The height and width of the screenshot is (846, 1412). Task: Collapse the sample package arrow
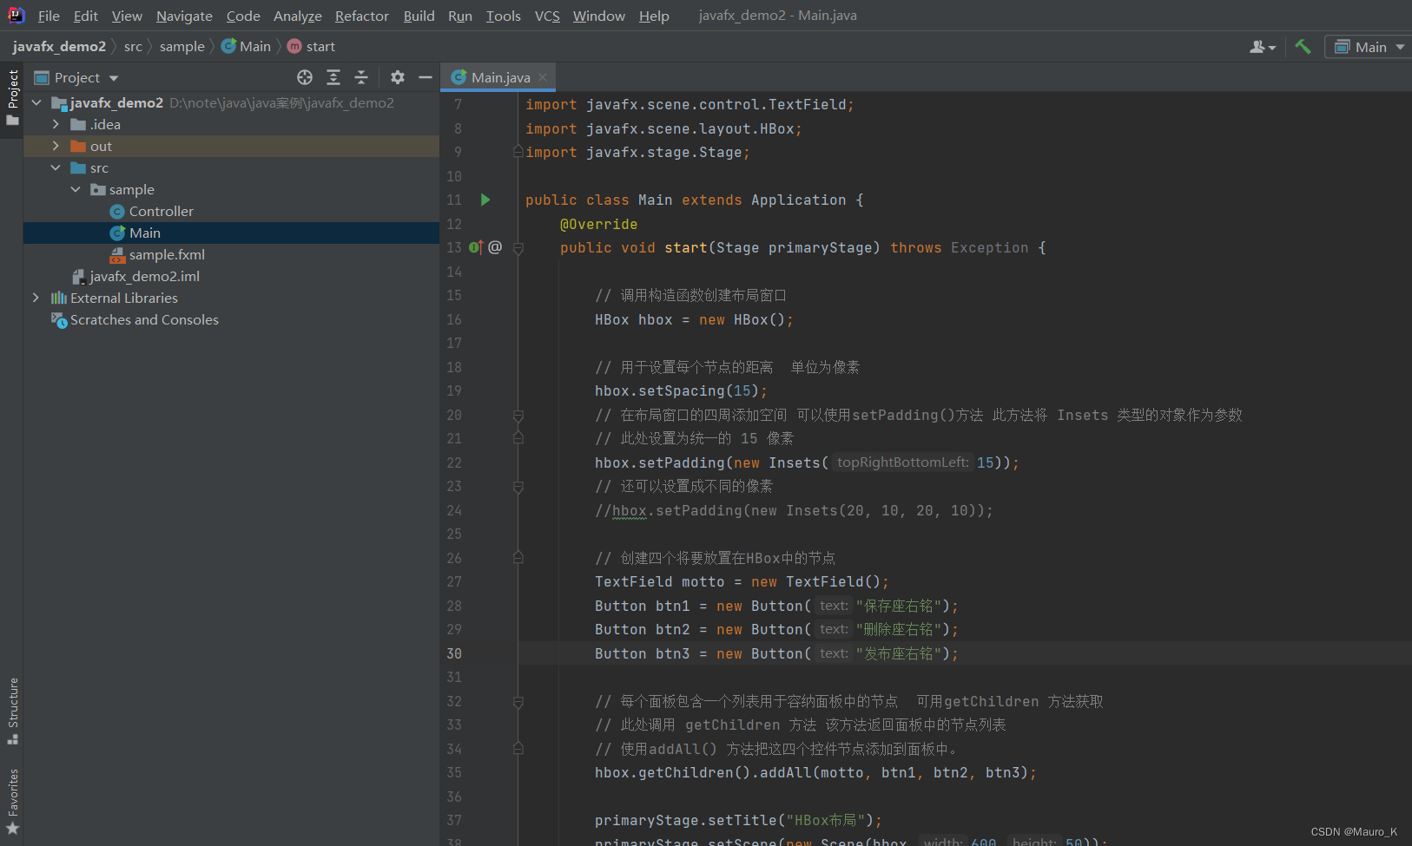tap(76, 189)
